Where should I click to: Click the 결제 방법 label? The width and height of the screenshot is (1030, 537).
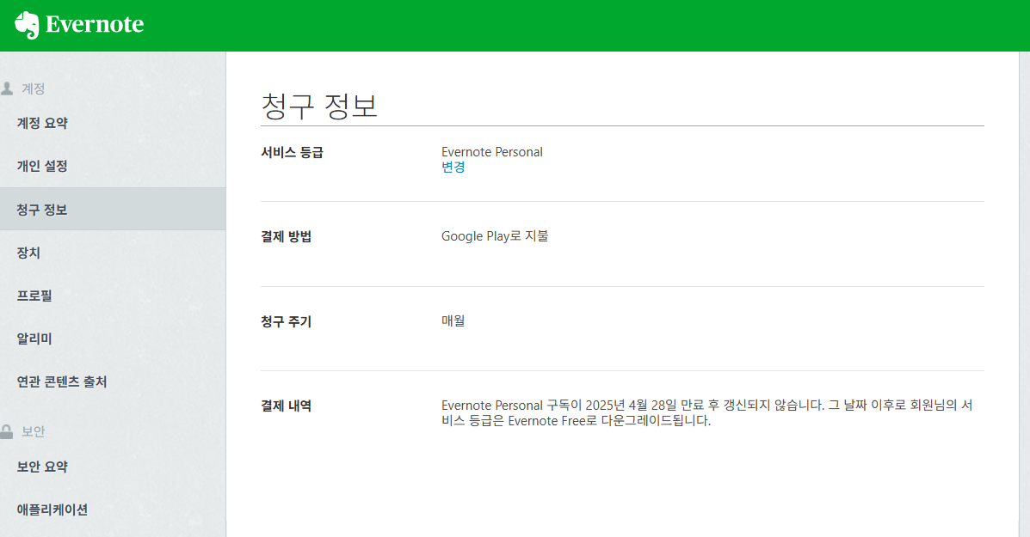click(x=287, y=236)
